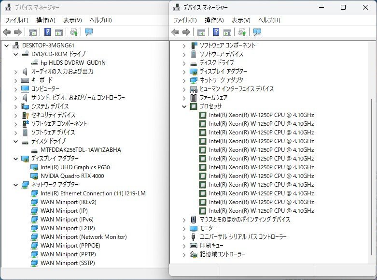Click the プロセッサ category chip icon

click(194, 106)
